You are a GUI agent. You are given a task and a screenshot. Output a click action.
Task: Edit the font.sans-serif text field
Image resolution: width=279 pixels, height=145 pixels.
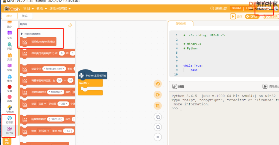point(54,69)
